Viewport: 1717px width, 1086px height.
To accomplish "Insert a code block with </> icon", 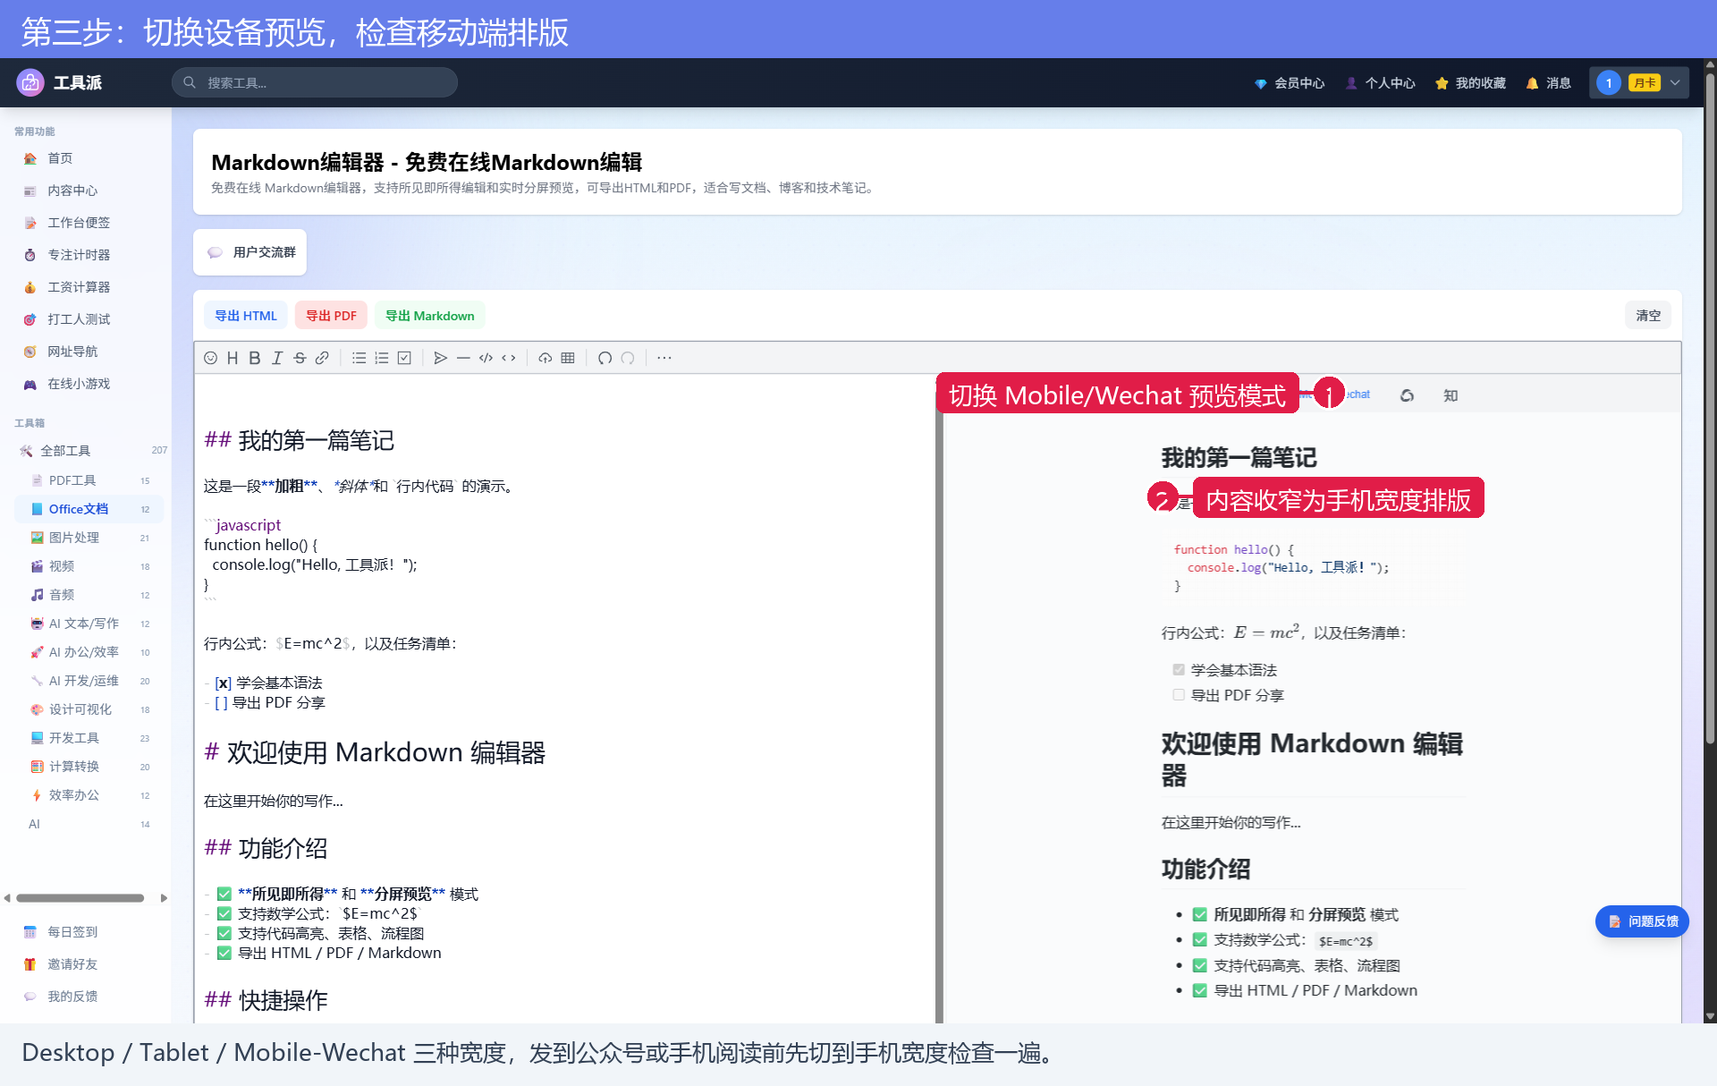I will click(x=486, y=358).
